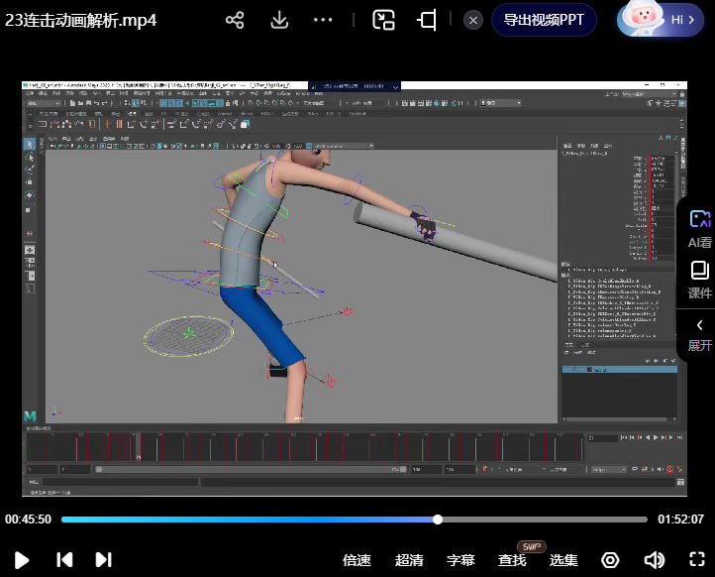The image size is (715, 577).
Task: Toggle 字幕 subtitles
Action: (x=460, y=560)
